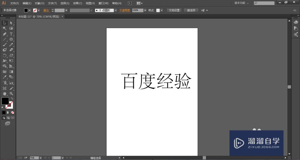Open zoom level 70% dropdown
Screen dimensions: 300x160
(x=40, y=158)
